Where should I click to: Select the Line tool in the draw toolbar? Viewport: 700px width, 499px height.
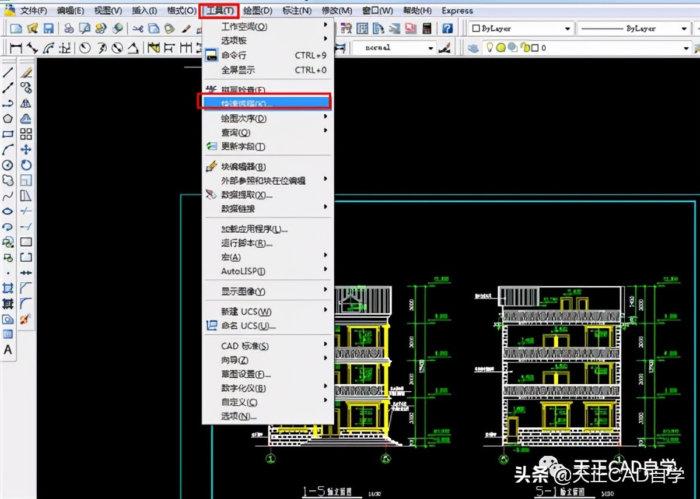(x=7, y=73)
